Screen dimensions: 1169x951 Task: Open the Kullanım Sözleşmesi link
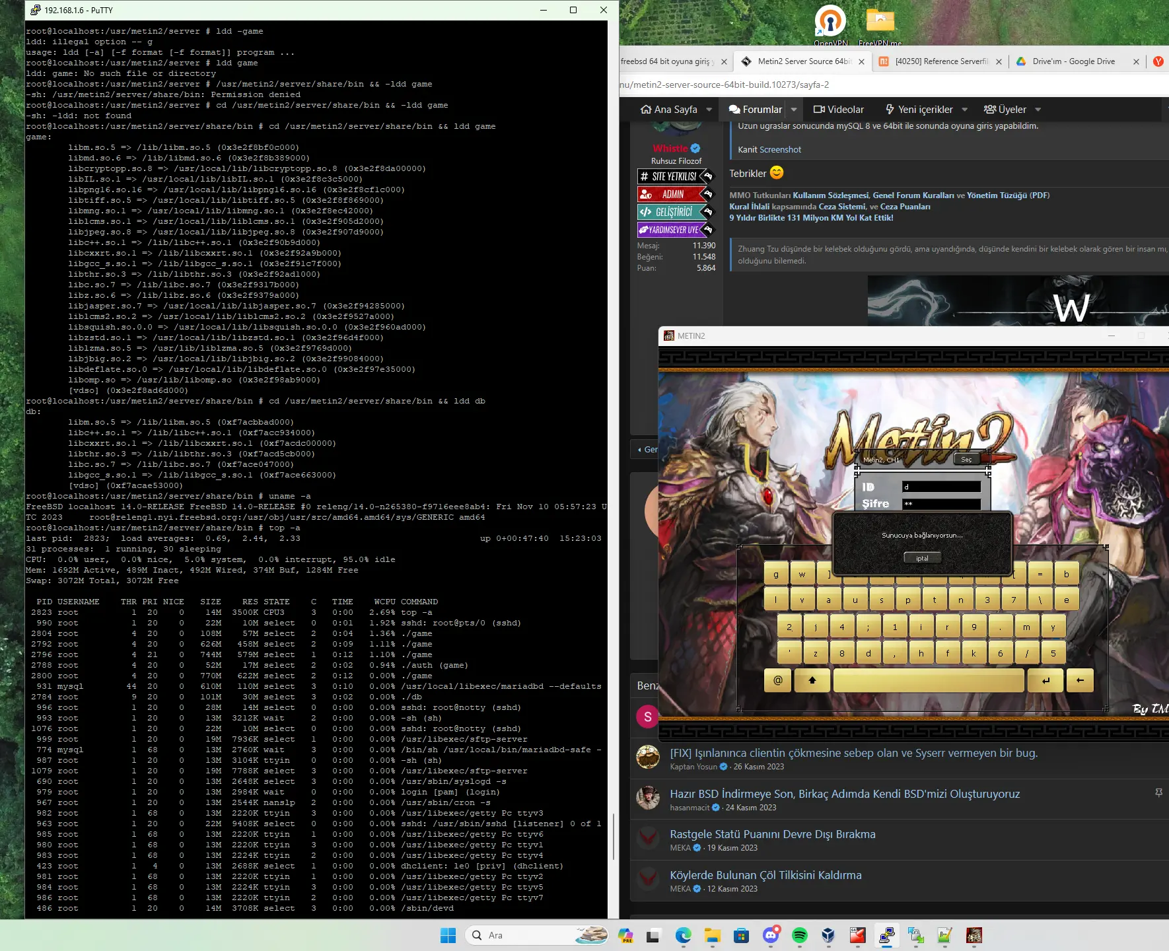831,195
